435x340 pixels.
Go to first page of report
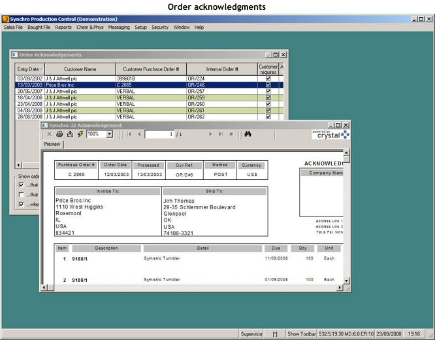(129, 134)
